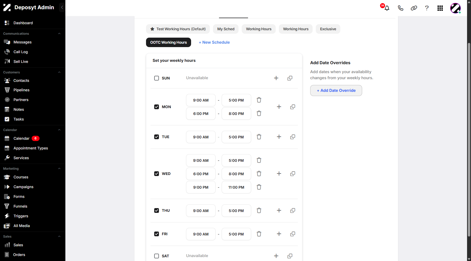This screenshot has height=261, width=471.
Task: Click the page vertical scrollbar
Action: click(x=469, y=139)
